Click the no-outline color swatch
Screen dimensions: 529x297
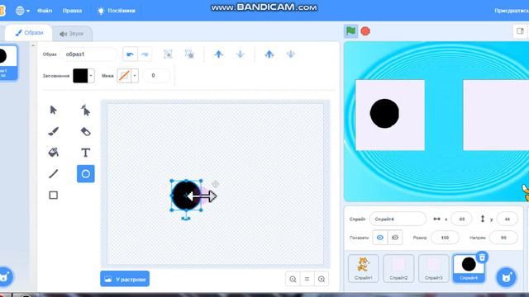[124, 76]
